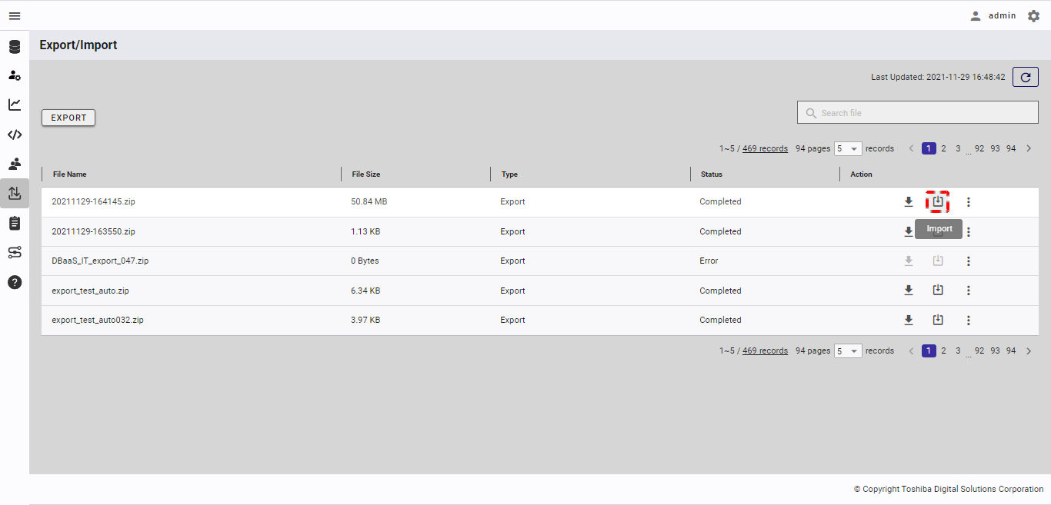Screen dimensions: 1051x505
Task: Open the line chart icon in sidebar
Action: [x=15, y=105]
